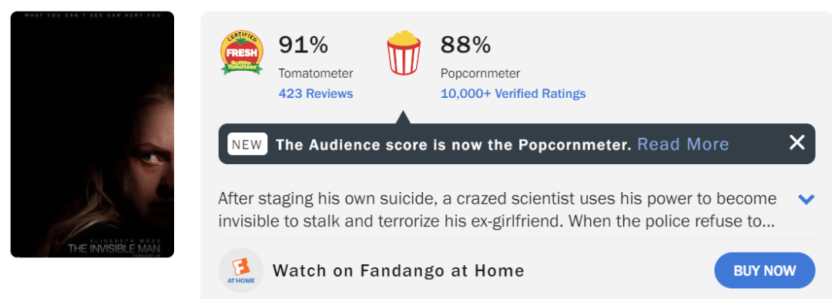
Task: Click the popcorn bucket icon
Action: [404, 52]
